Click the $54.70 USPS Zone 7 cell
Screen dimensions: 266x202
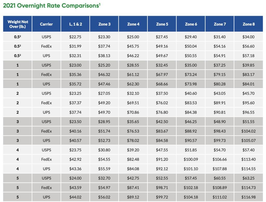pyautogui.click(x=220, y=150)
